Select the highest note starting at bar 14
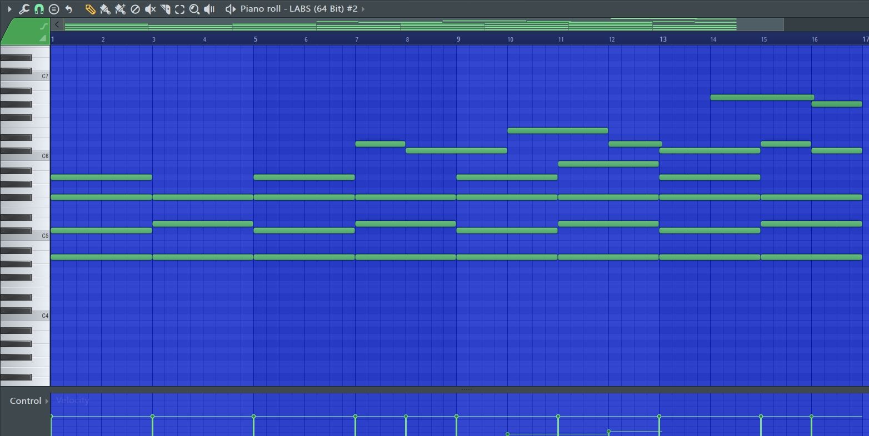Screen dimensions: 869x436 [x=762, y=98]
